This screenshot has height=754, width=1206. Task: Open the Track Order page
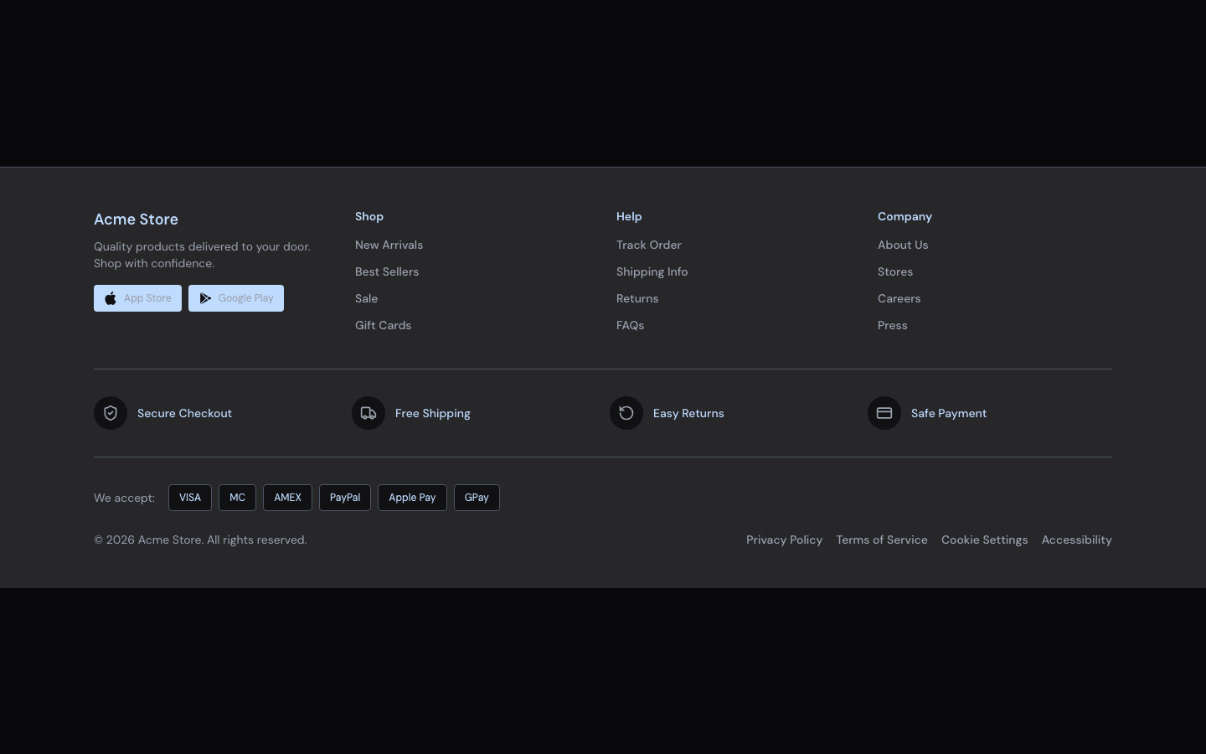(x=649, y=245)
